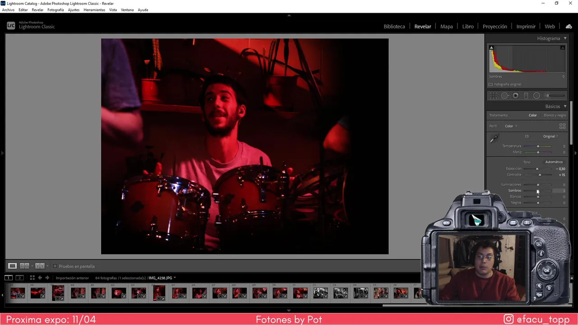Image resolution: width=578 pixels, height=325 pixels.
Task: Open the cloud sync status icon
Action: 569,26
